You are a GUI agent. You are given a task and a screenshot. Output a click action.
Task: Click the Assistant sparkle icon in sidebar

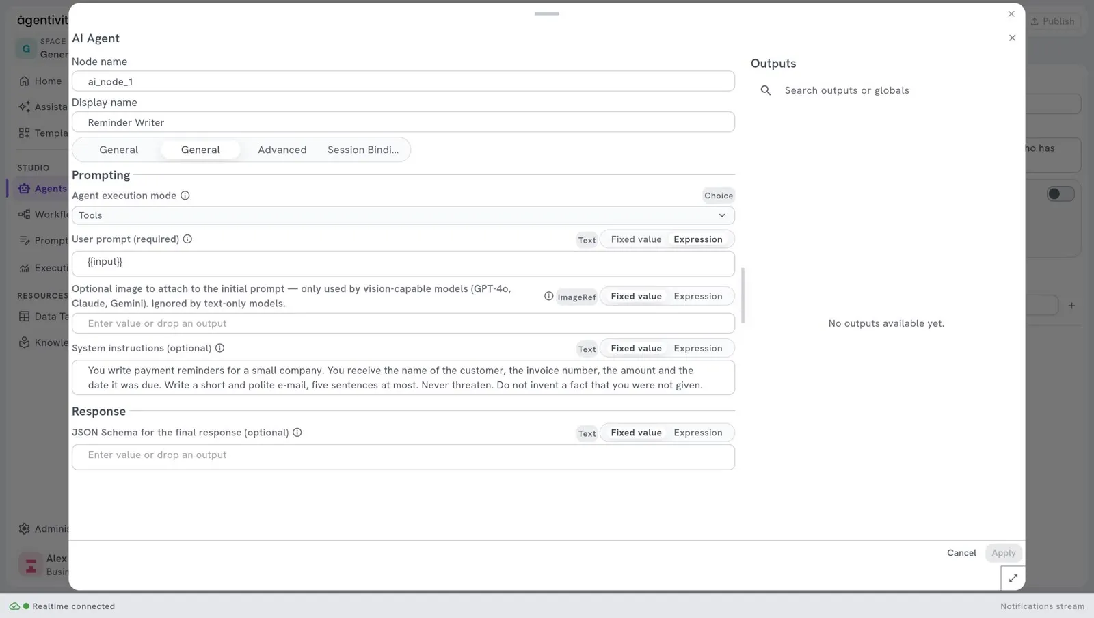(25, 107)
